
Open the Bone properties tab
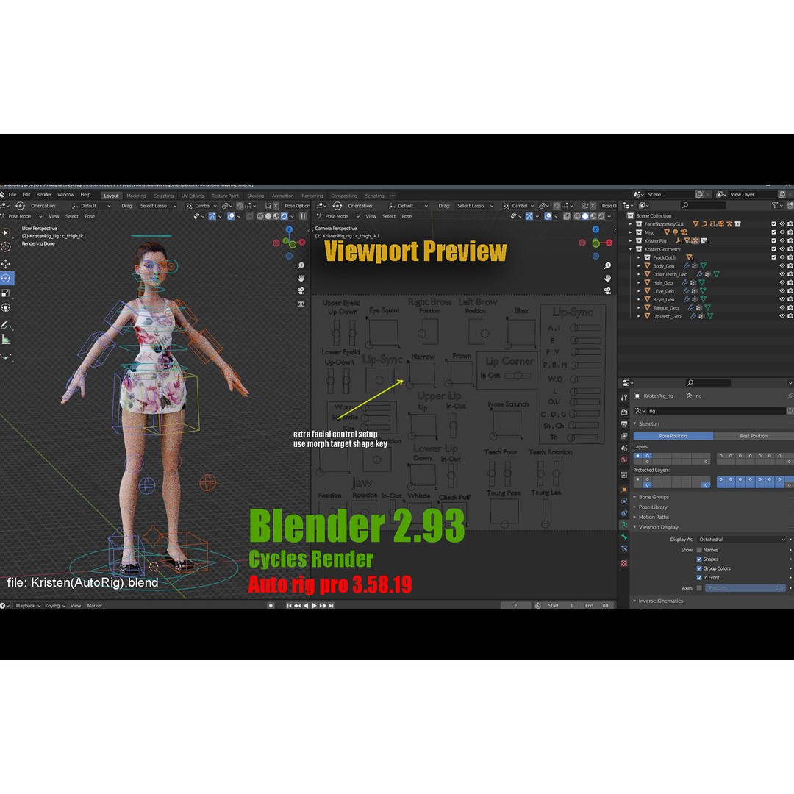coord(624,537)
